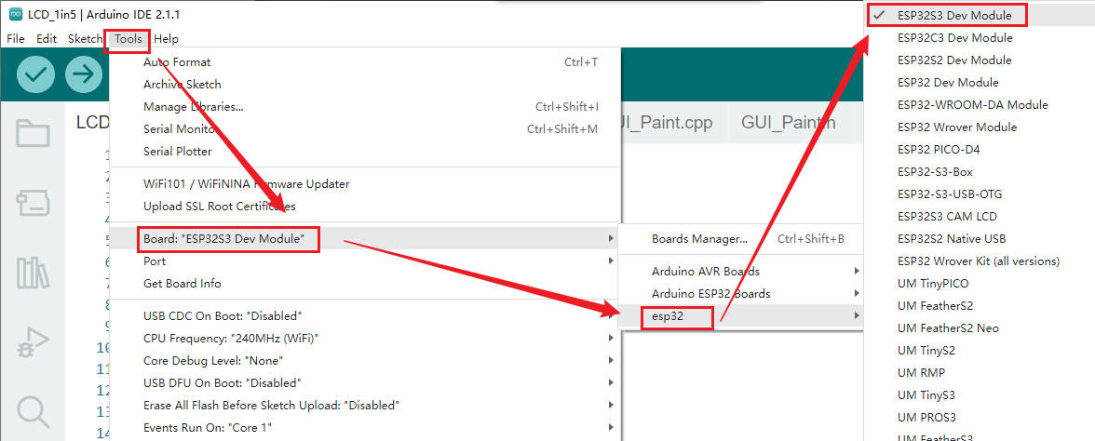Expand Events Run On "Core 1" option
Screen dimensions: 1095x441
(x=365, y=428)
